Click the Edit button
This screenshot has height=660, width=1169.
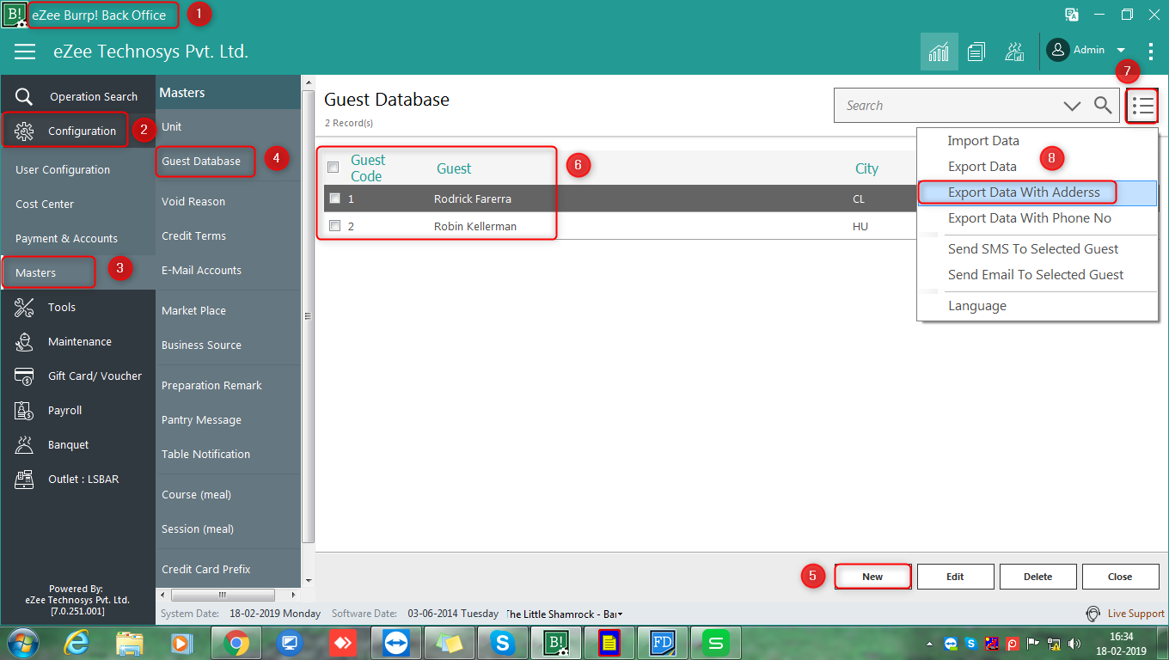(x=955, y=577)
